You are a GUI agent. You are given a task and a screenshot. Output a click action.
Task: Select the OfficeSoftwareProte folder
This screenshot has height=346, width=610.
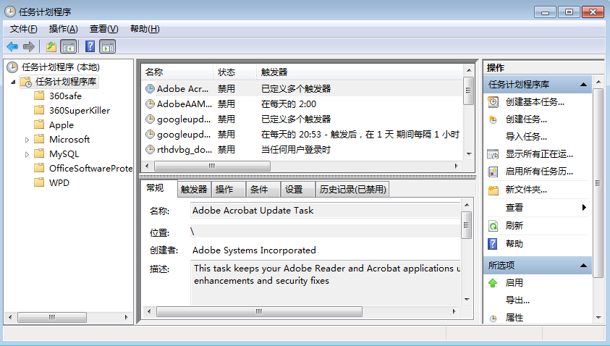point(90,168)
